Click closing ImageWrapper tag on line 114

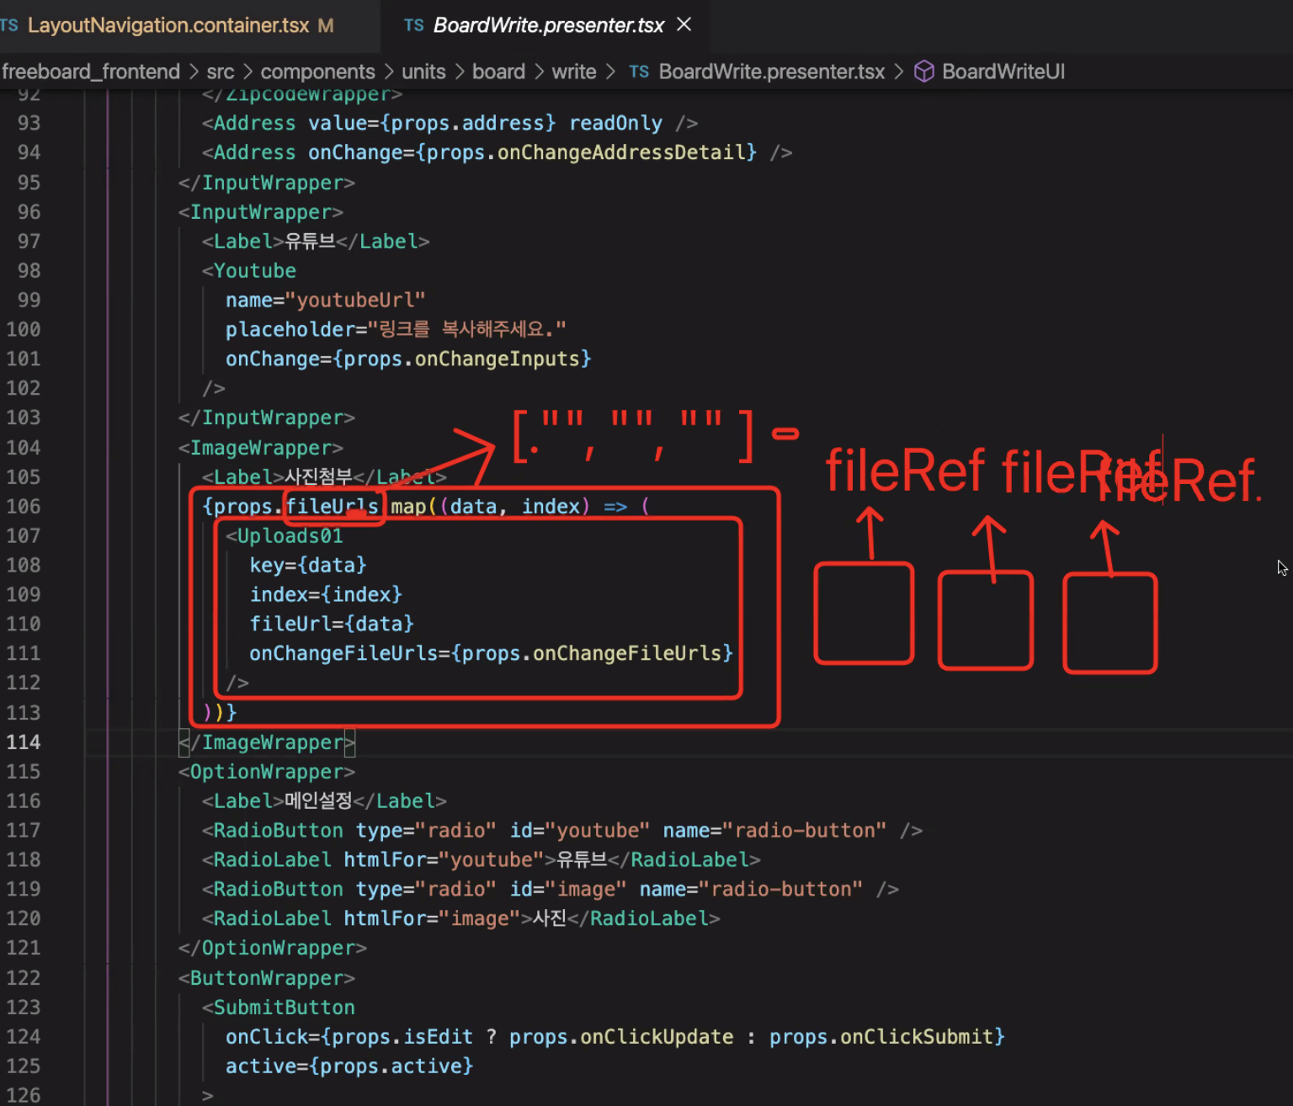pos(267,742)
